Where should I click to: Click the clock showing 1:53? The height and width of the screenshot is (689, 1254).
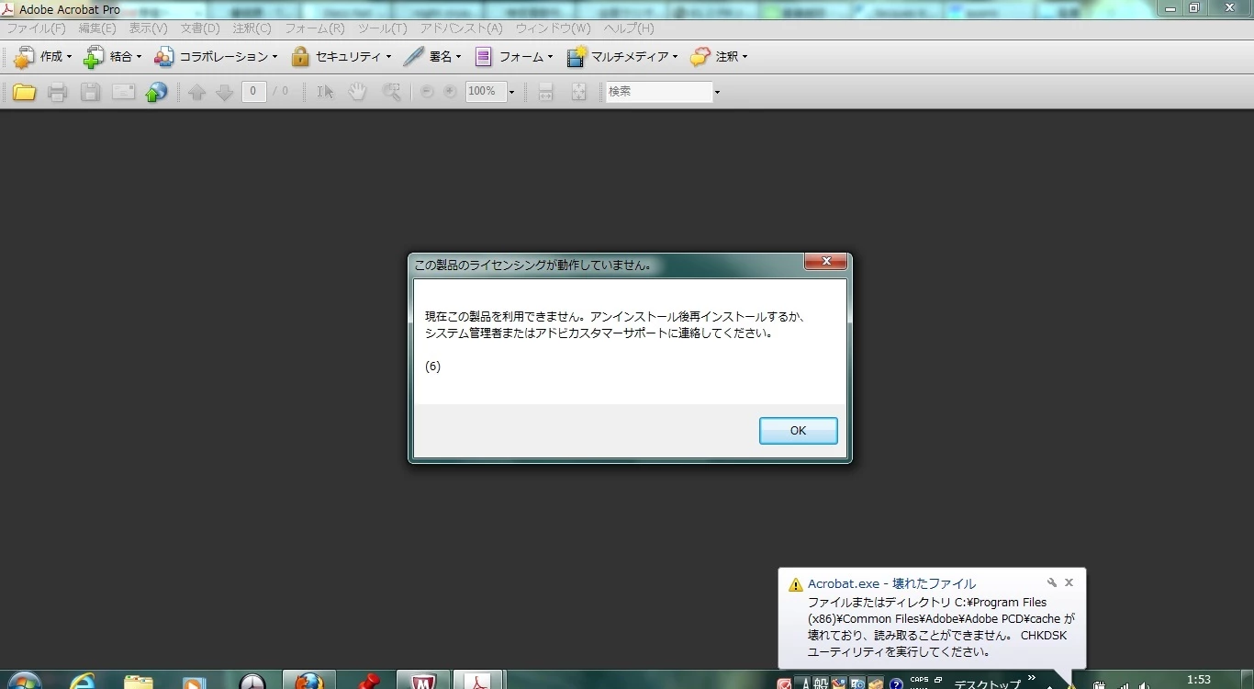pos(1199,681)
